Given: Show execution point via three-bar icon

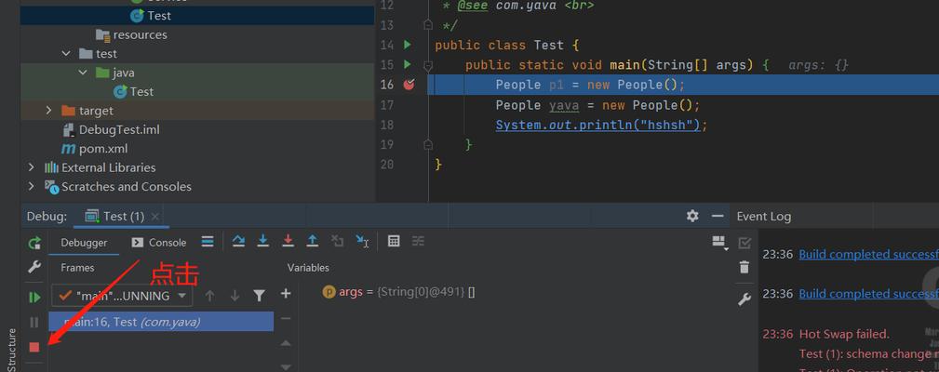Looking at the screenshot, I should (x=208, y=241).
